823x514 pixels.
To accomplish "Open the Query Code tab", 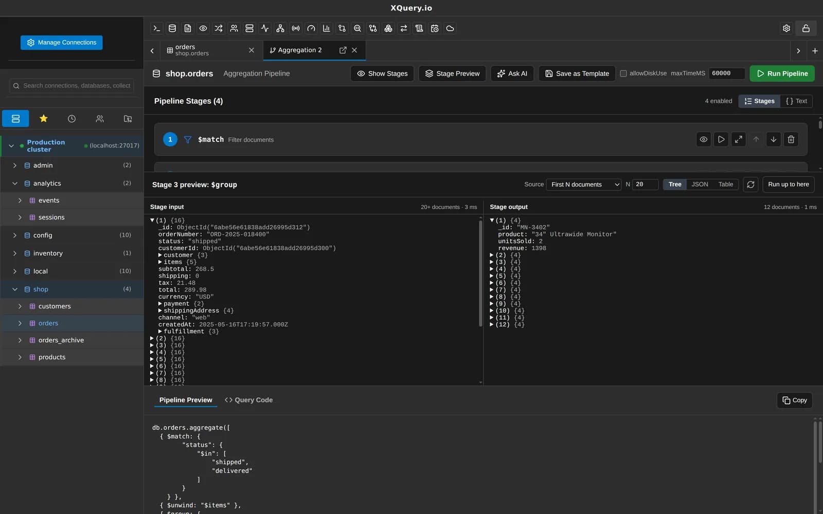I will click(249, 400).
